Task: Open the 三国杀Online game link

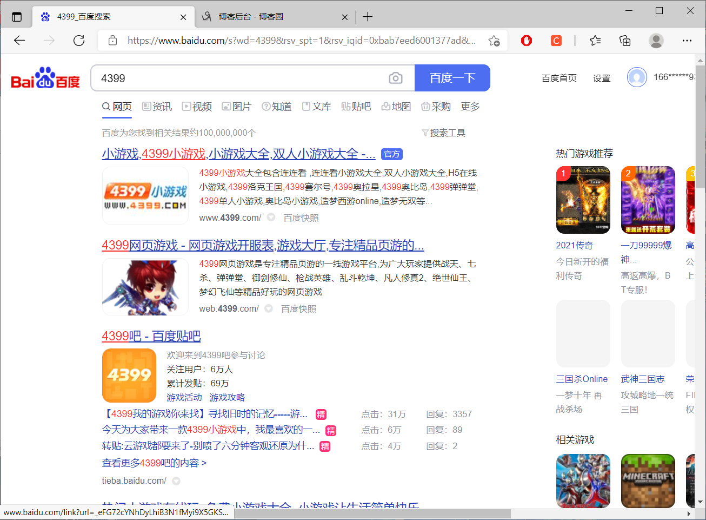Action: pyautogui.click(x=582, y=379)
